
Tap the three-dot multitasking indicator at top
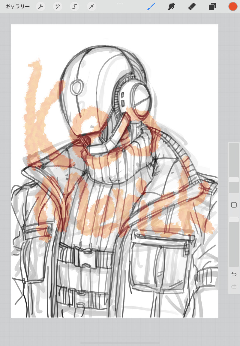(x=120, y=4)
